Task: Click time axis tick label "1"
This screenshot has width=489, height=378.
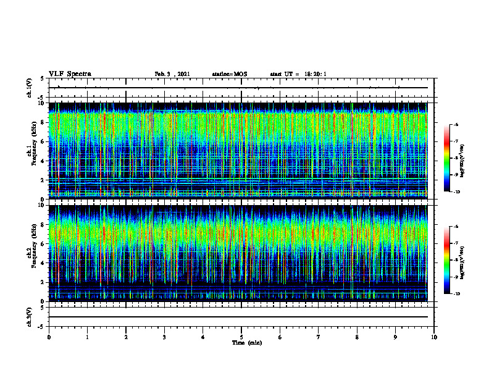Action: 87,337
